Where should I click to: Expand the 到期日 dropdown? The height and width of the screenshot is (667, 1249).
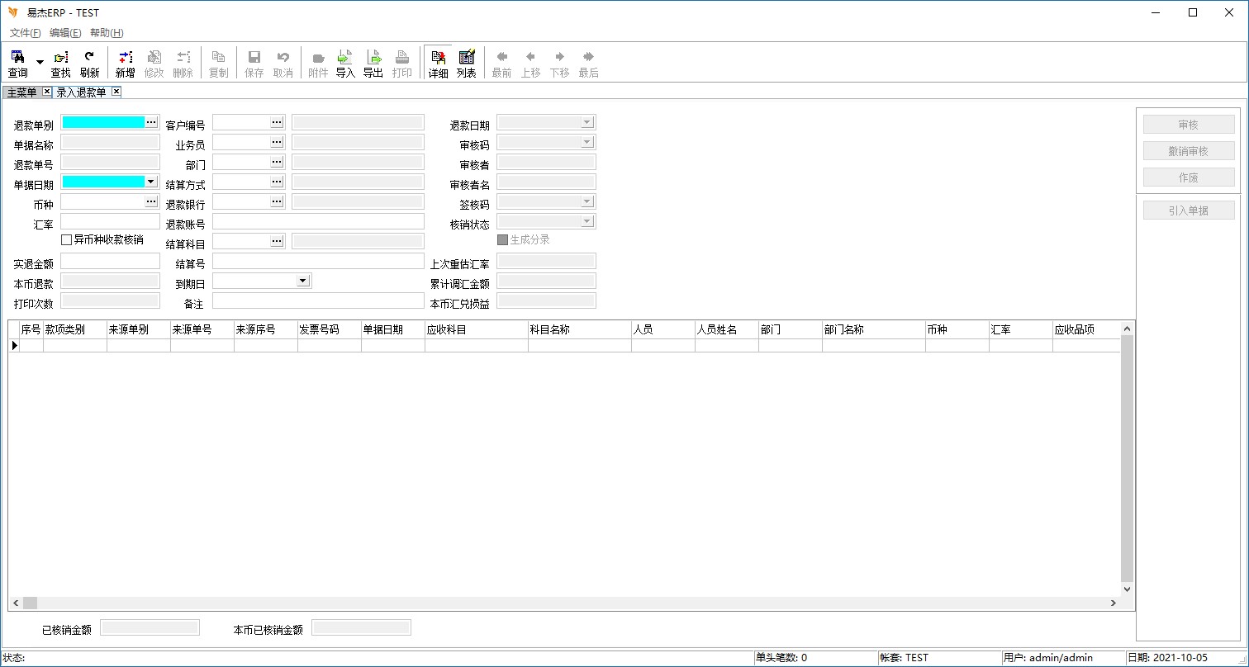click(303, 281)
